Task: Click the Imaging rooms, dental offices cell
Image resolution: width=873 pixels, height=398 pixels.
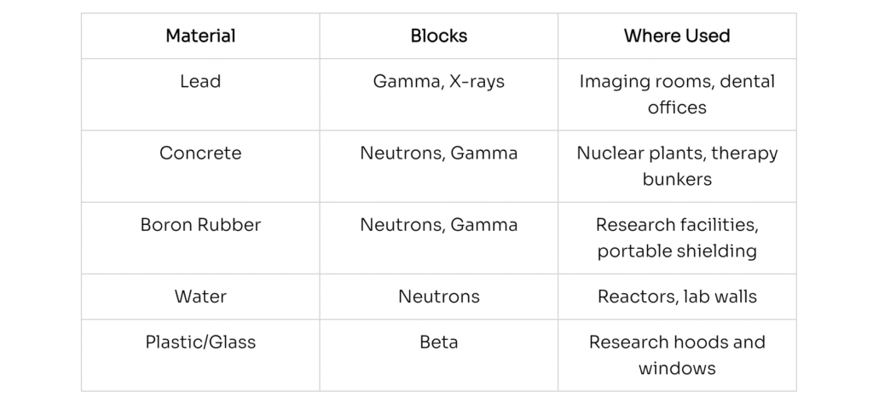Action: pos(677,94)
